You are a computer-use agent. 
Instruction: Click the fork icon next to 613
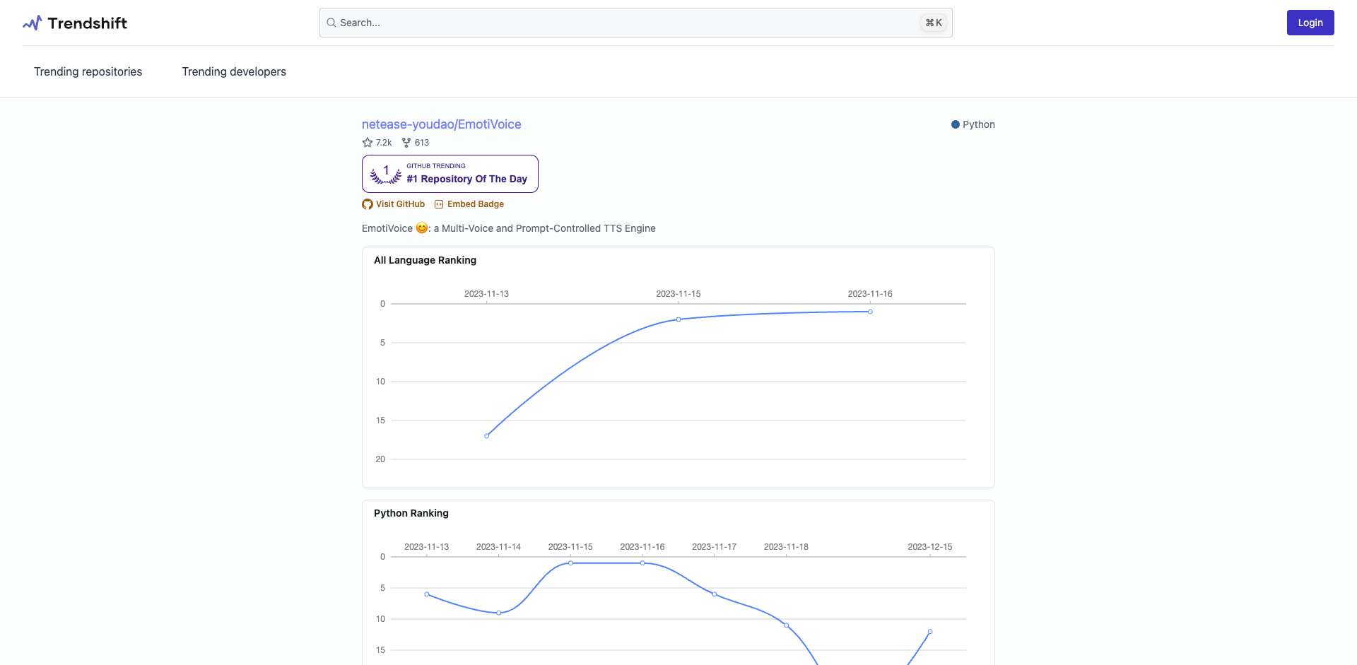click(406, 143)
